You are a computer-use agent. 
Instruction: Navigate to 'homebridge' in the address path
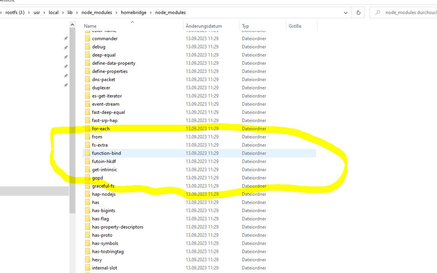coord(133,12)
